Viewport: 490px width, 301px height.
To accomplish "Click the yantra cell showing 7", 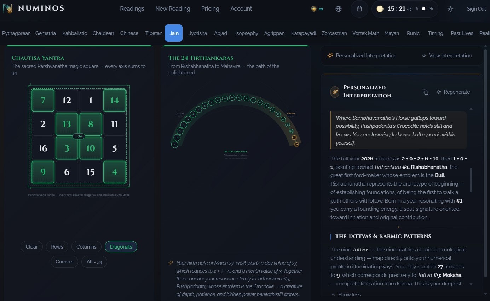I will click(x=43, y=100).
